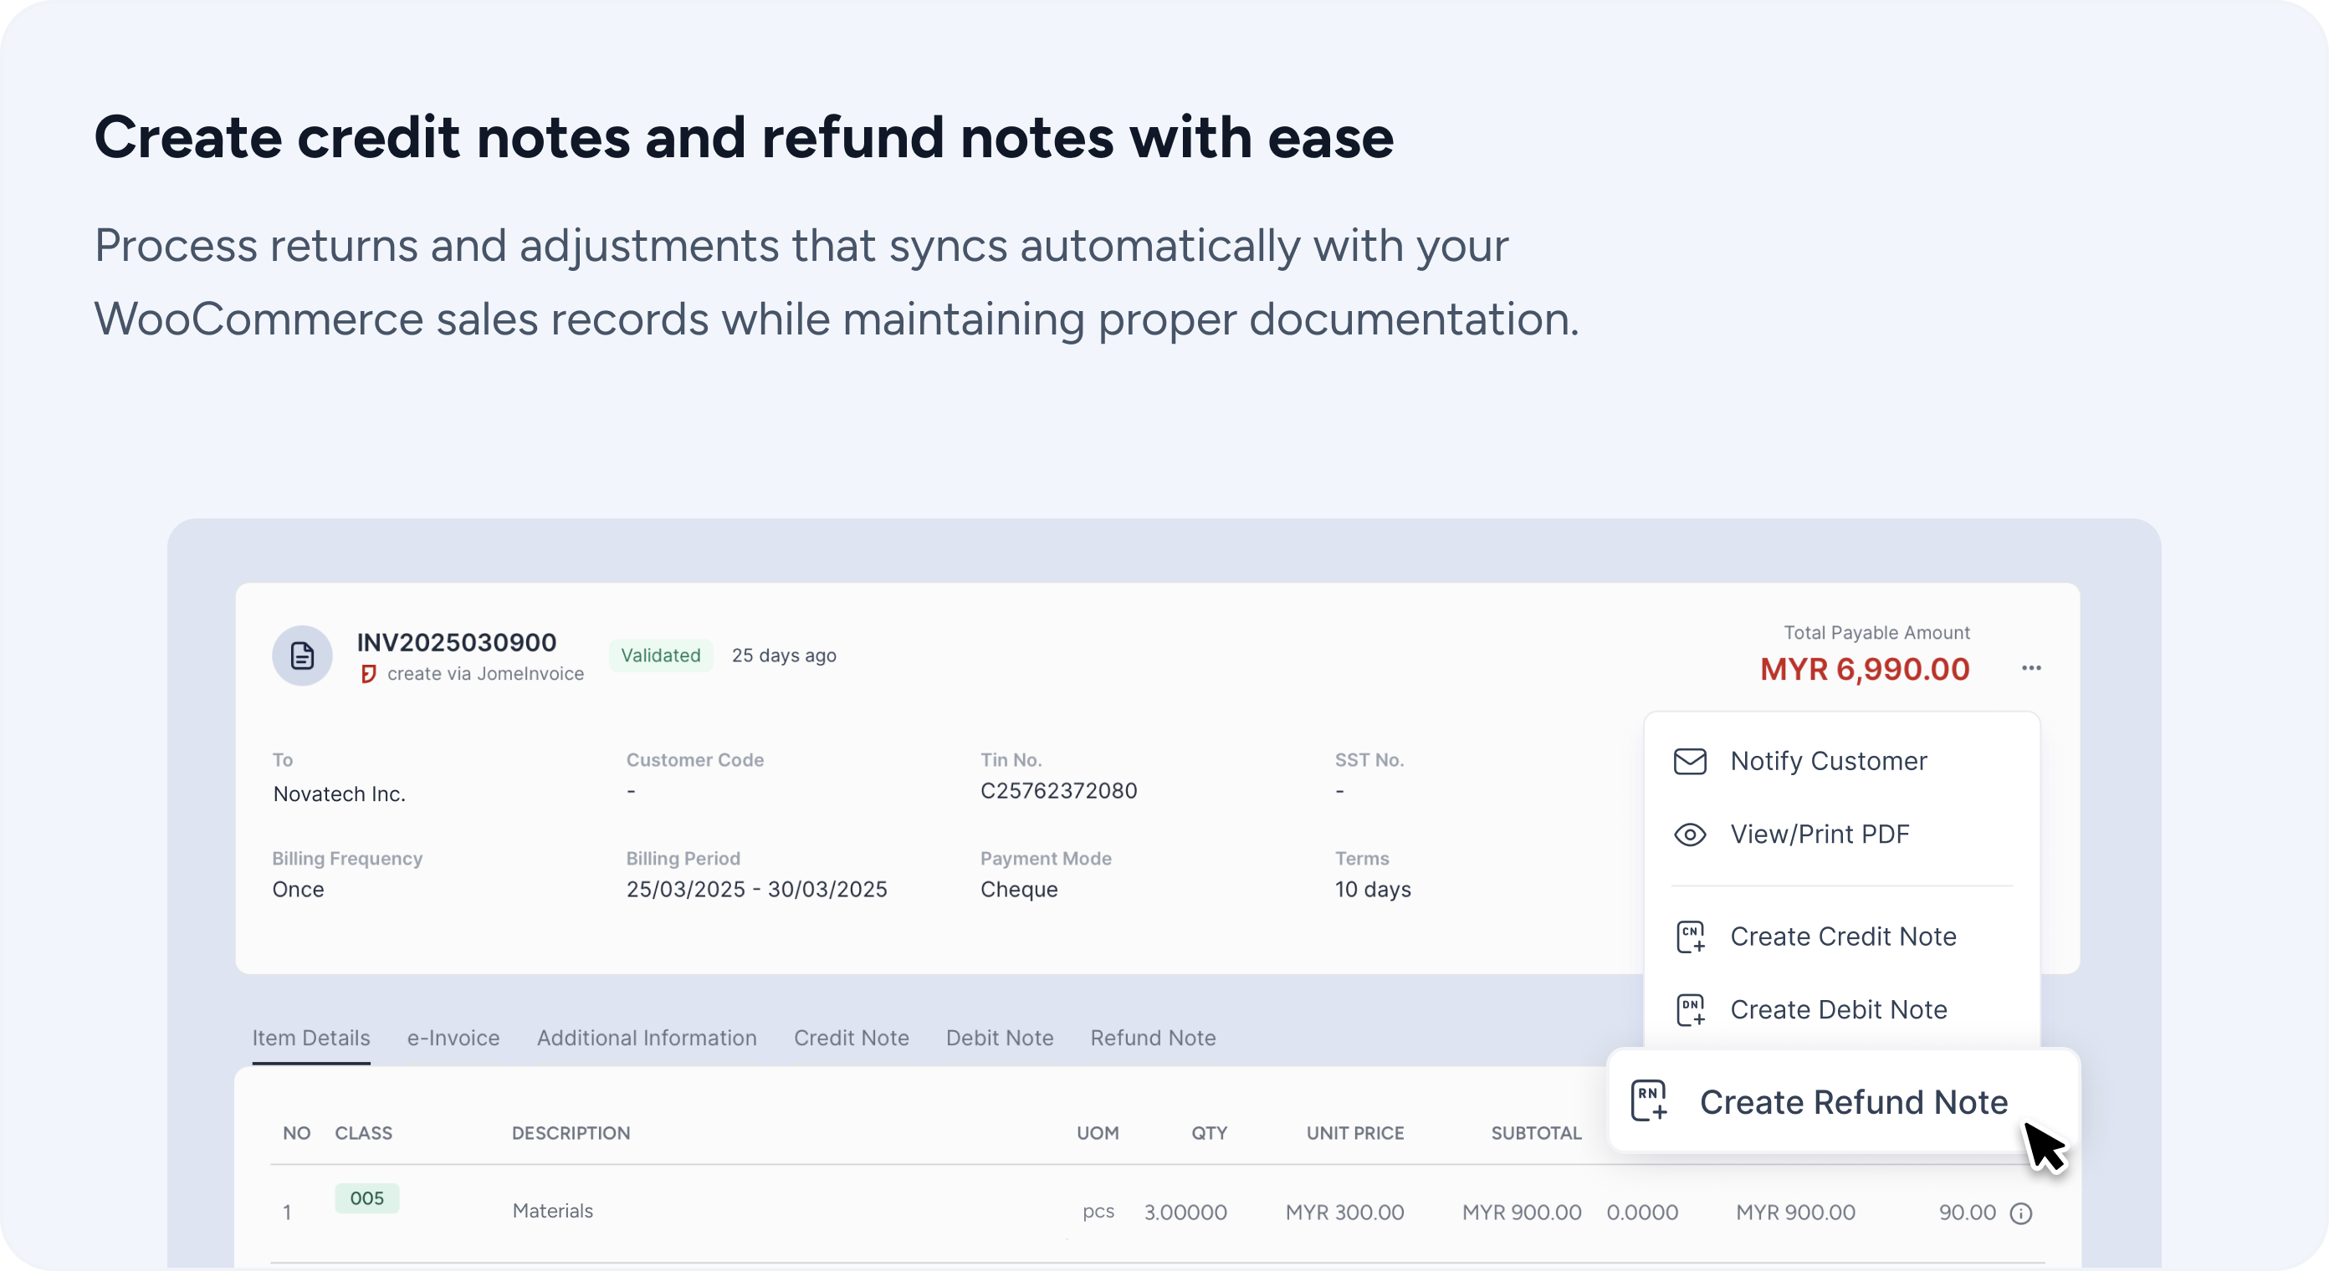Click the envelope Notify Customer icon
This screenshot has width=2329, height=1271.
(x=1689, y=762)
